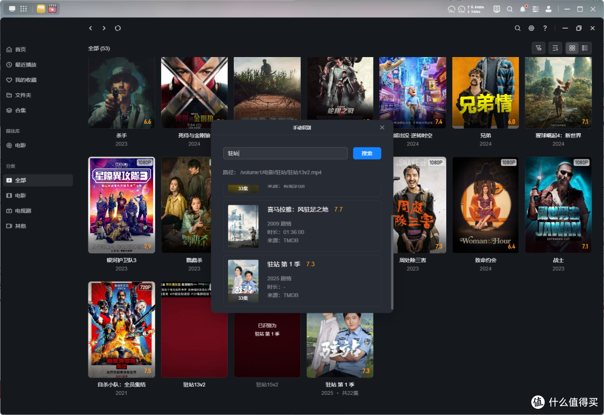Image resolution: width=604 pixels, height=415 pixels.
Task: Click the 蛇眼之战 poster
Action: (340, 88)
